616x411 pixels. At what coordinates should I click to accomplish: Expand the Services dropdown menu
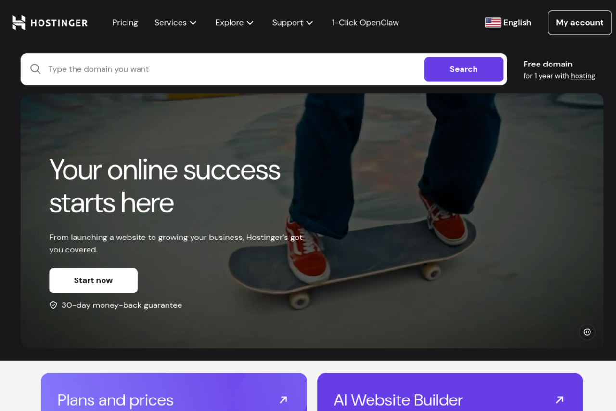175,23
